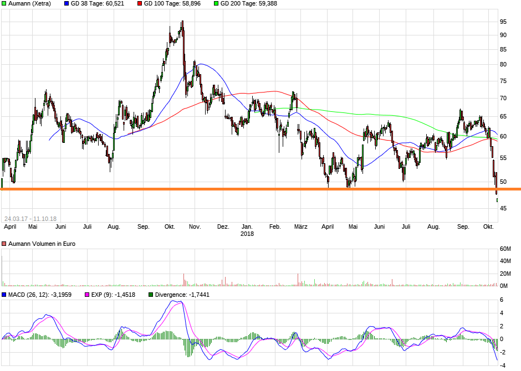Viewport: 521px width, 371px height.
Task: Click the date range text 24.03.17 - 11.10.18
Action: coord(30,219)
